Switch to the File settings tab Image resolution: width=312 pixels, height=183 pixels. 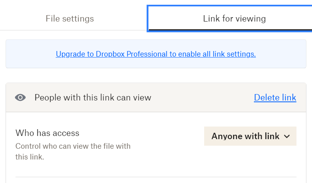point(70,18)
